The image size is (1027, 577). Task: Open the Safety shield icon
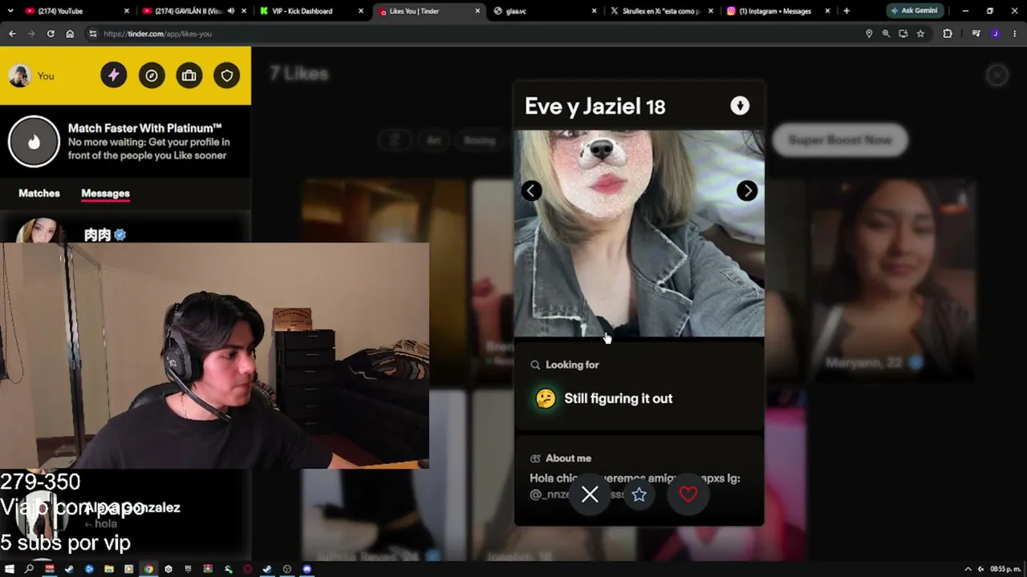[x=227, y=75]
